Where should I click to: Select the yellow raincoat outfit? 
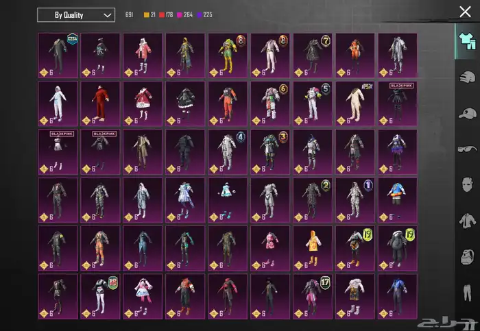pos(313,248)
